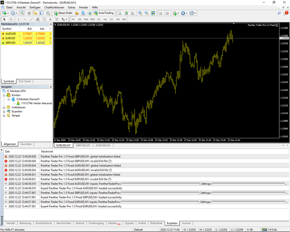This screenshot has height=232, width=290.
Task: Open the Strategy Tester icon
Action: (x=48, y=13)
